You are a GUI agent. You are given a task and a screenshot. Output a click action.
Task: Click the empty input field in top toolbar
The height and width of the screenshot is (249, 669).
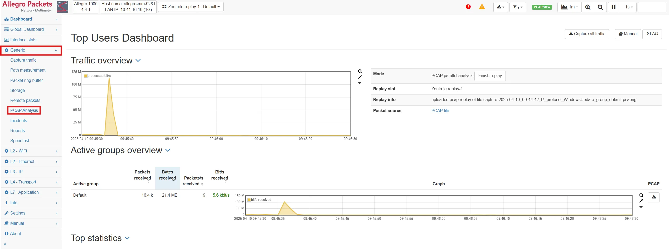click(652, 7)
